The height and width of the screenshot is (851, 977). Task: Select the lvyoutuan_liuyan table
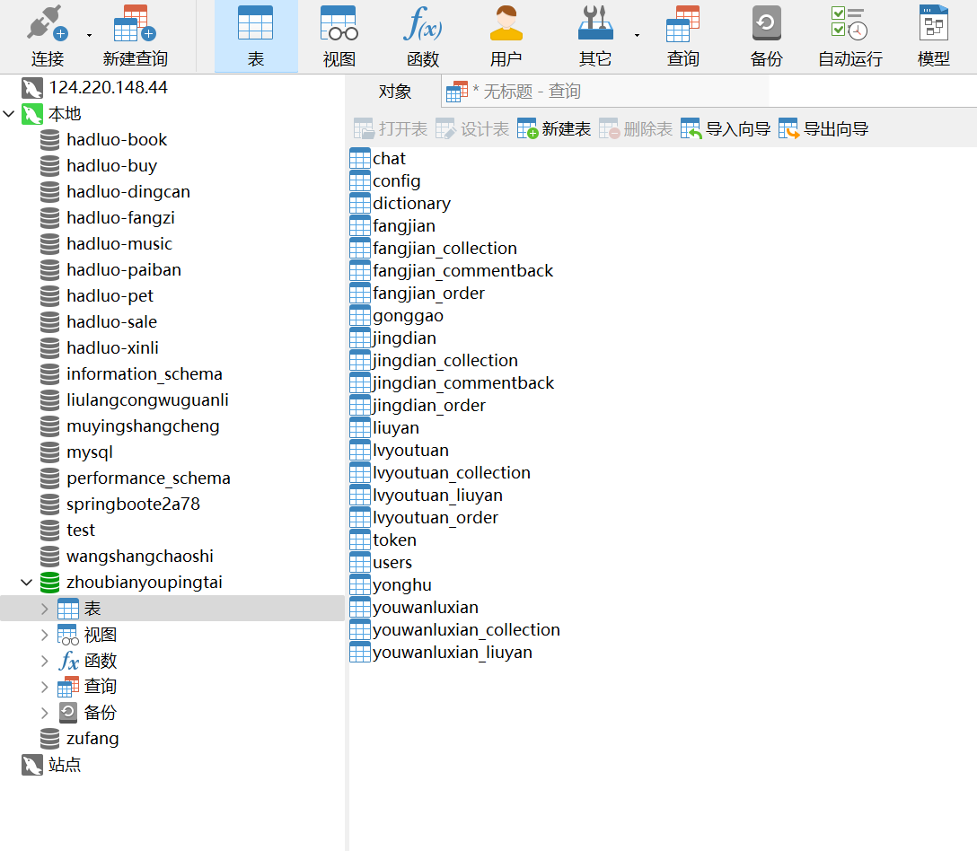[437, 496]
